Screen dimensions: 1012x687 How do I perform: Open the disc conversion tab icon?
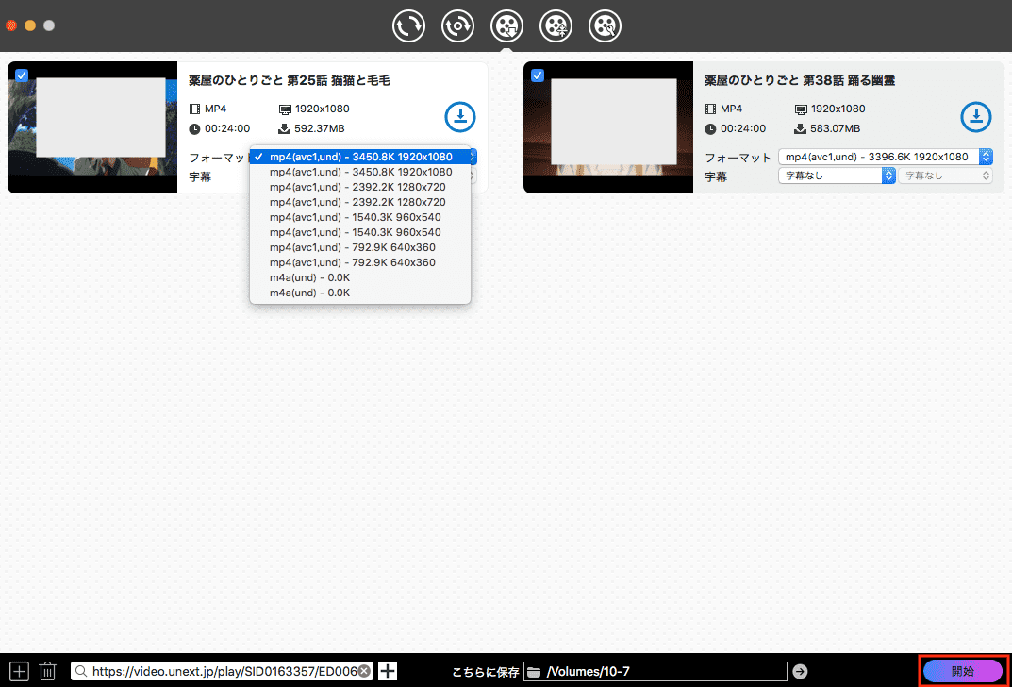tap(457, 25)
